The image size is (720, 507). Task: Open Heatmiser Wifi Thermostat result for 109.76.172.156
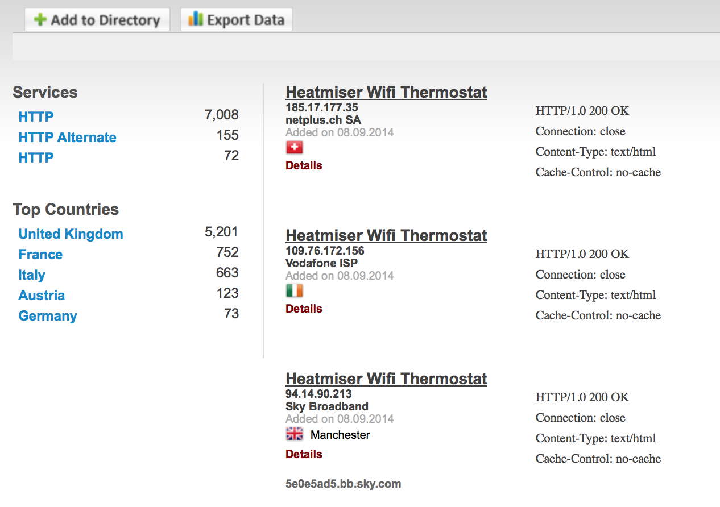click(x=386, y=235)
